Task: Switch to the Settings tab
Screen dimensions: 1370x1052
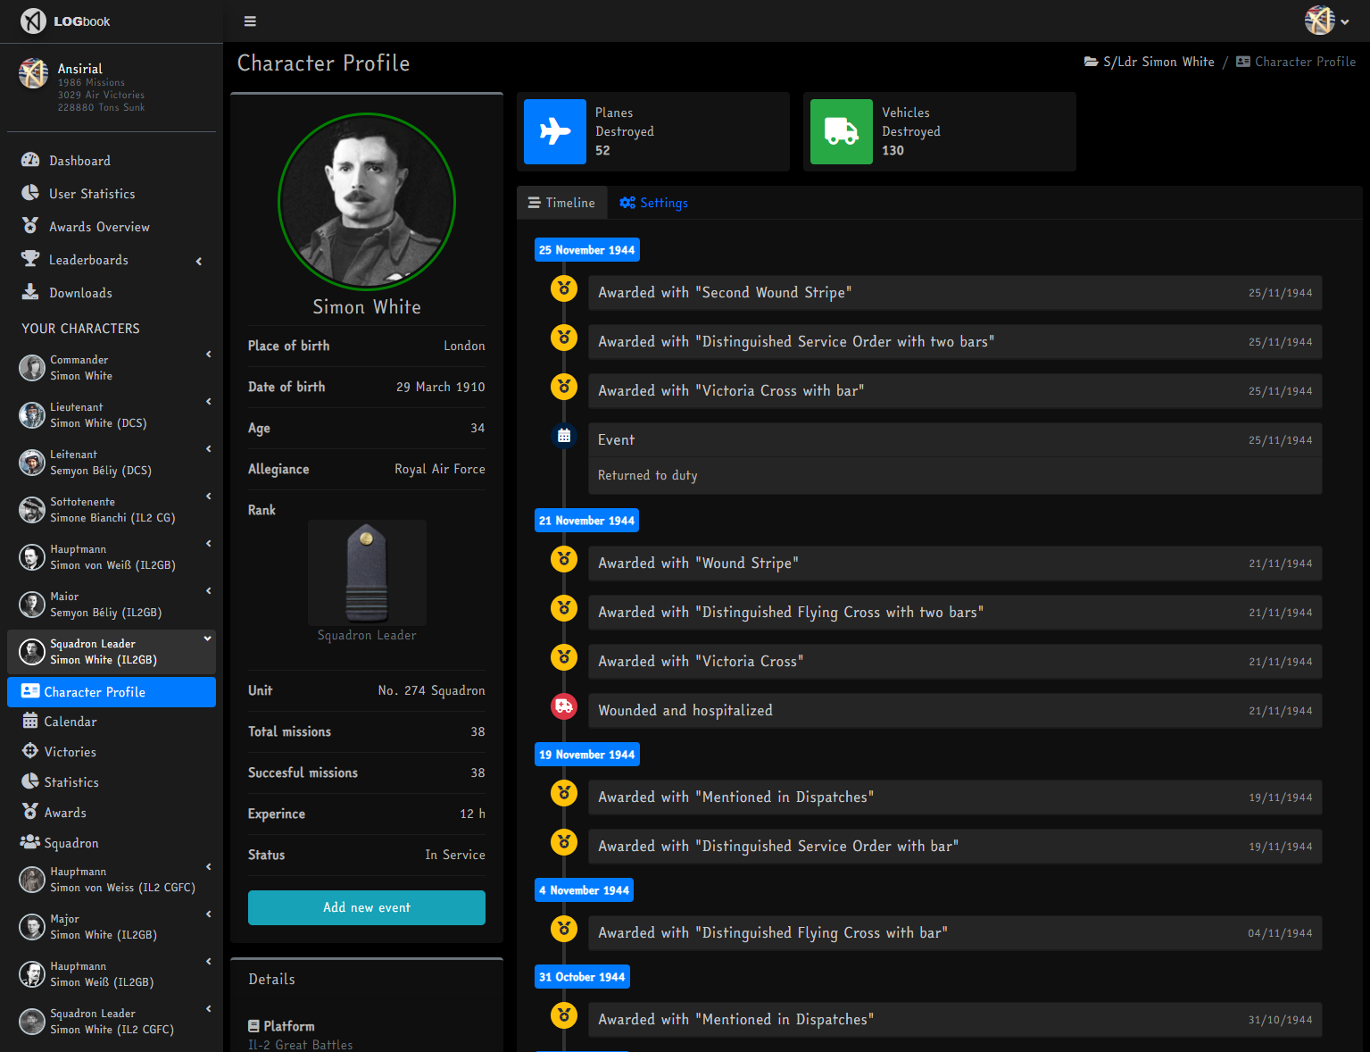Action: tap(653, 203)
